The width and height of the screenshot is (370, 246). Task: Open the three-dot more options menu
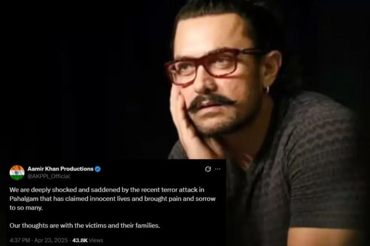pos(218,169)
